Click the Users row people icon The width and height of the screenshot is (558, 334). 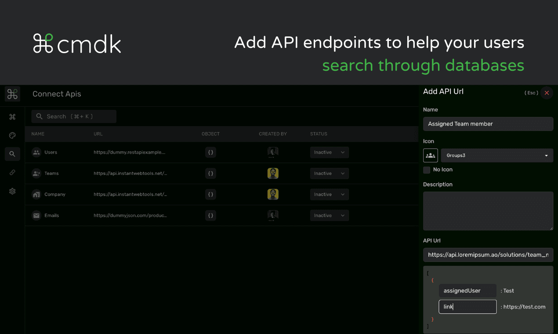(x=36, y=152)
